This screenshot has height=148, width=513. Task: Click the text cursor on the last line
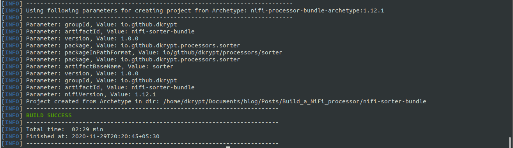(228, 147)
